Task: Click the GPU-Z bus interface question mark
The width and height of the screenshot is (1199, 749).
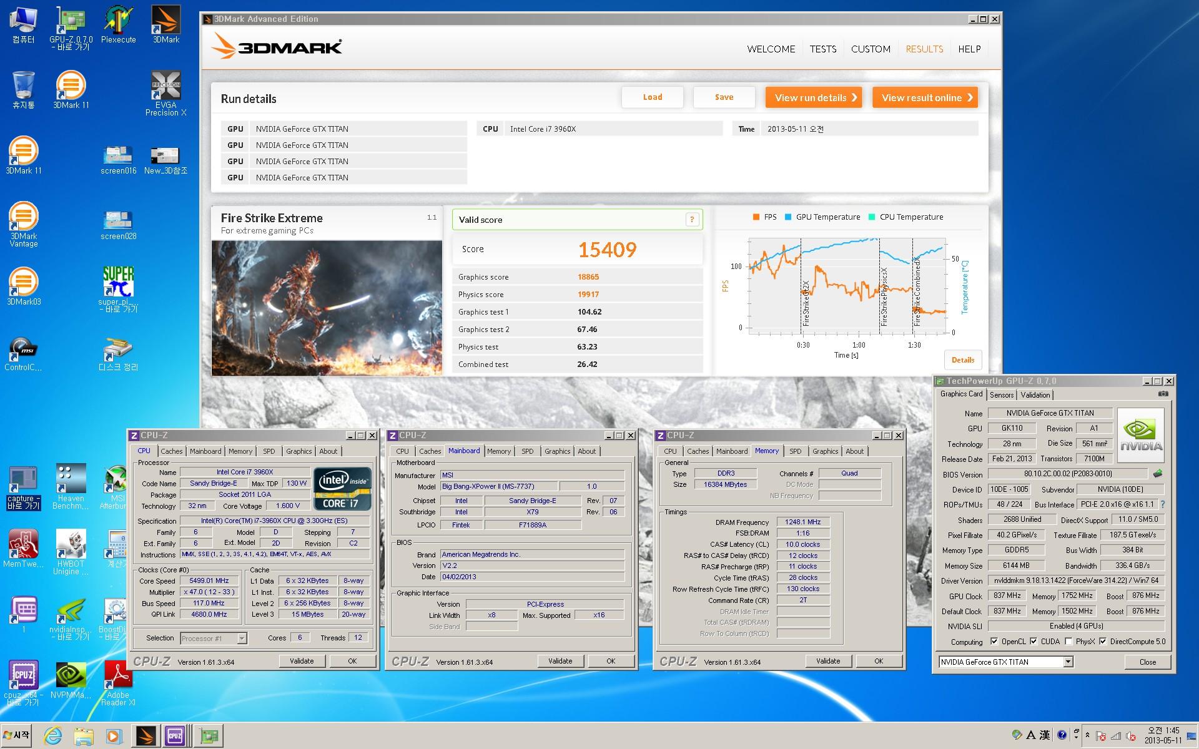Action: click(x=1162, y=504)
